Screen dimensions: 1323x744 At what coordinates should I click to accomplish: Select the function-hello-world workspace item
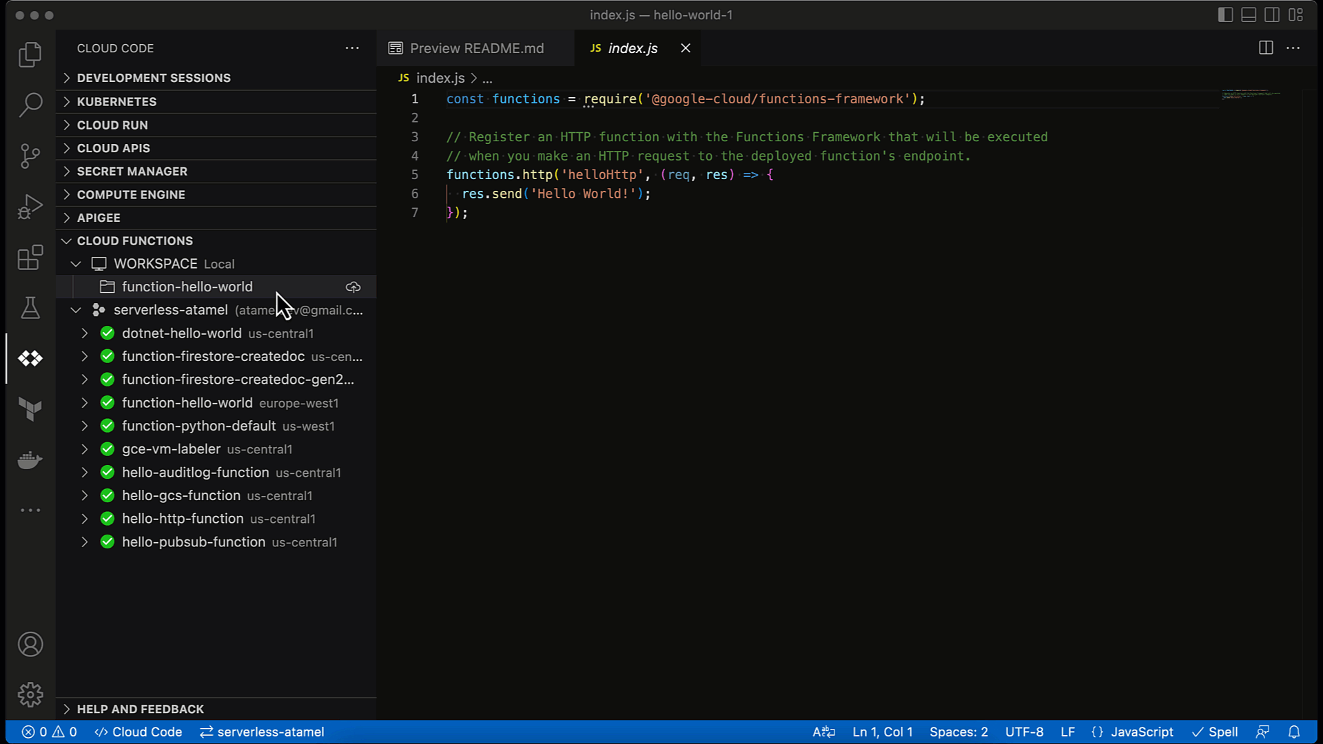pos(186,286)
